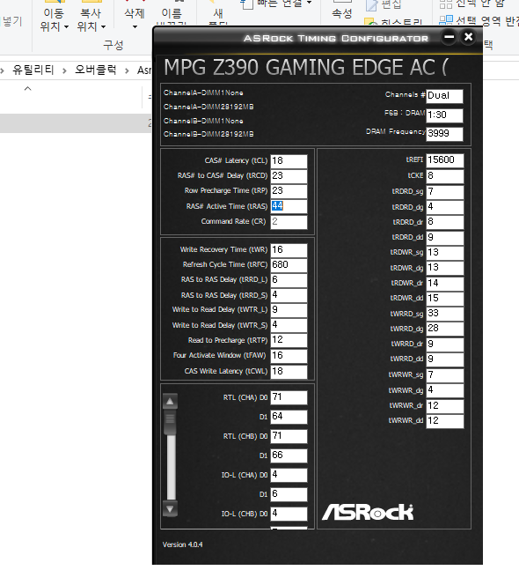Minimize the ASRock Timing Configurator window
The height and width of the screenshot is (585, 519).
tap(449, 37)
